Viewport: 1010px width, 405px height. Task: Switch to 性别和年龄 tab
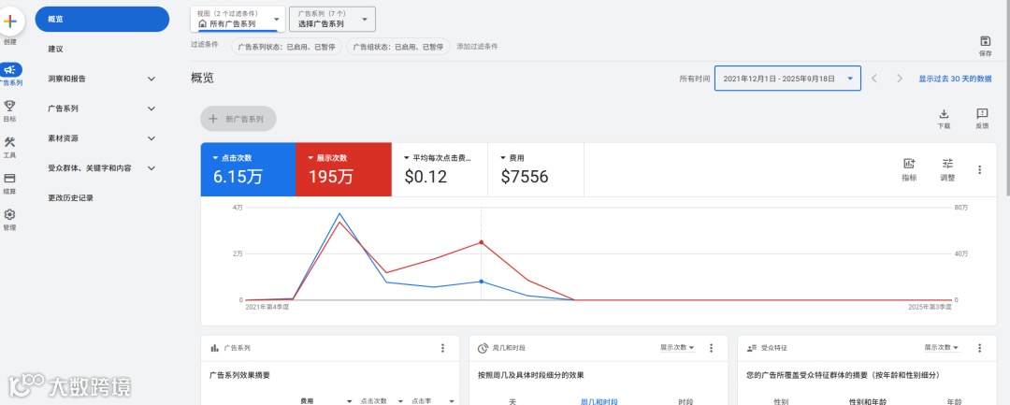[868, 401]
